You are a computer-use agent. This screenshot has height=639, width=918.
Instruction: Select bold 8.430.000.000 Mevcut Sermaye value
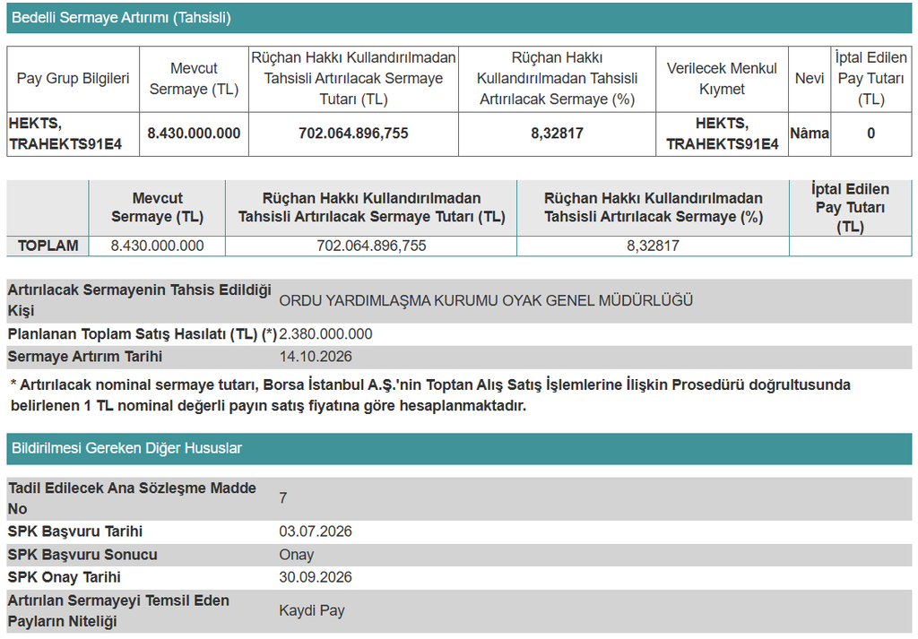[194, 134]
